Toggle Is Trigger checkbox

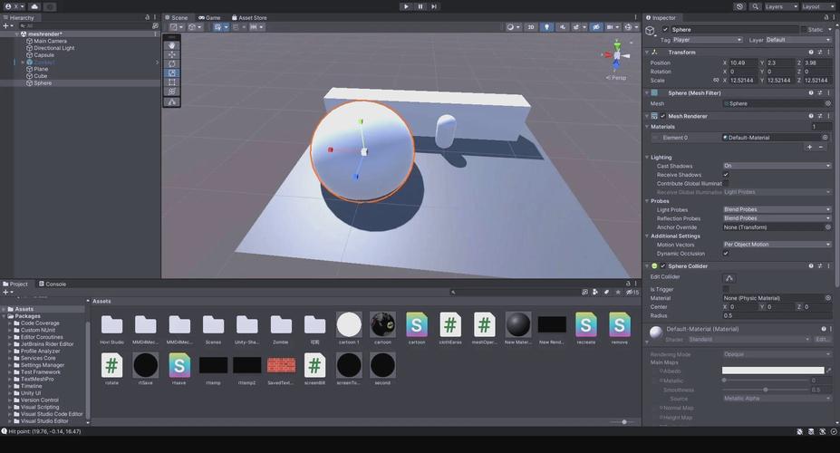(726, 289)
